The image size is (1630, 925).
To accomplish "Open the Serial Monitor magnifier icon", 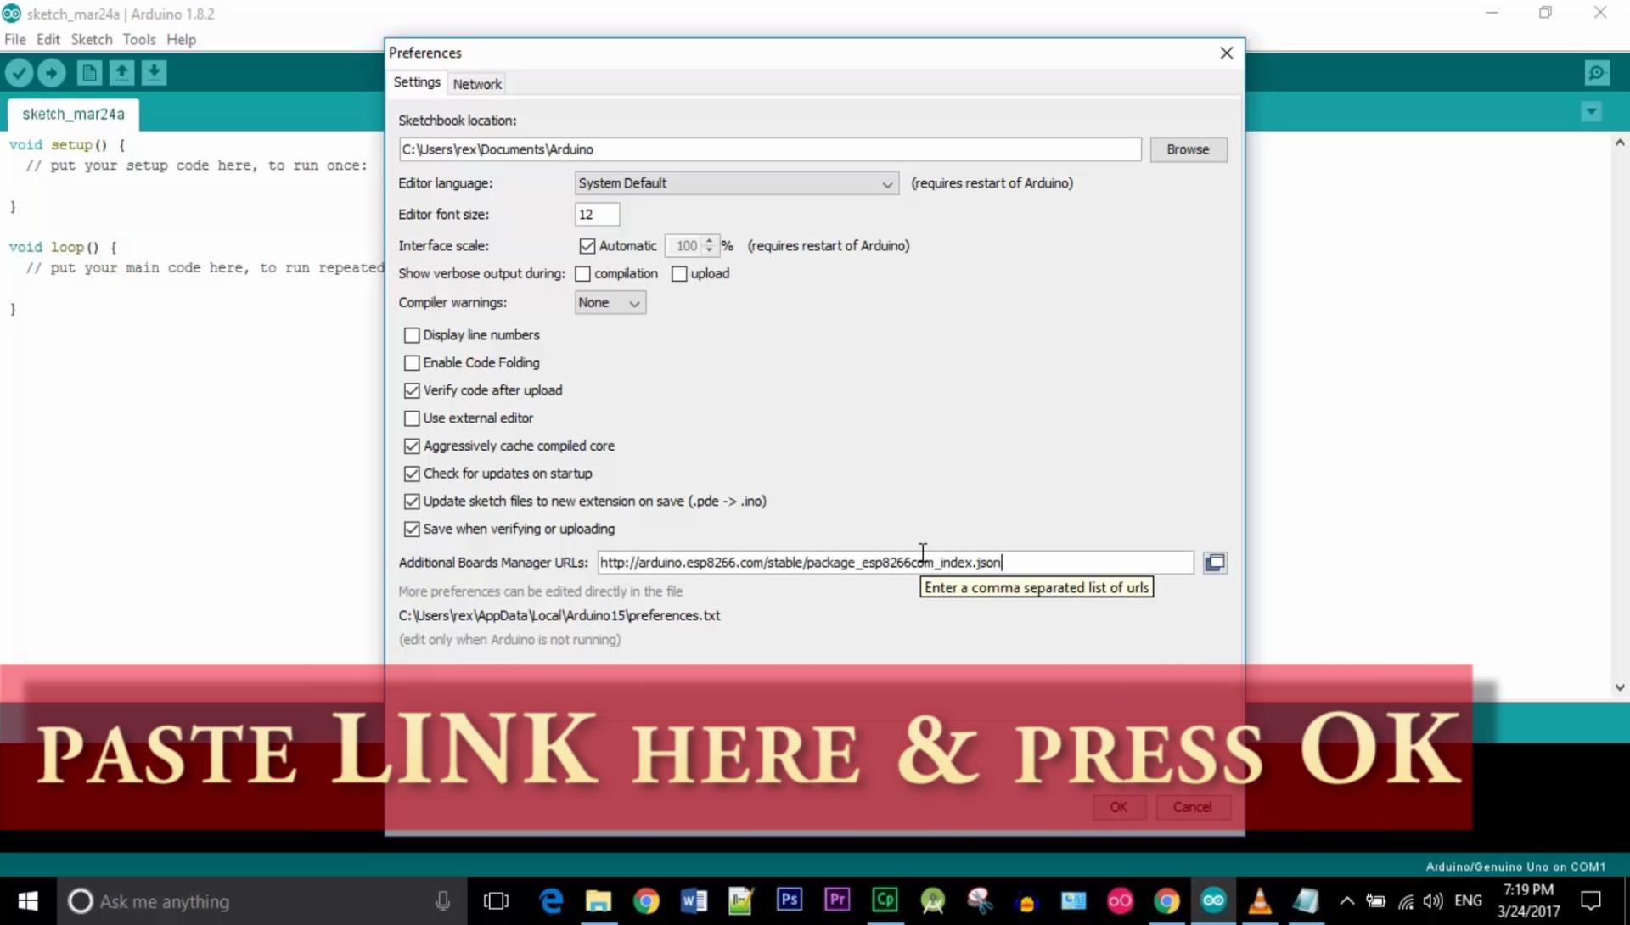I will click(x=1597, y=73).
